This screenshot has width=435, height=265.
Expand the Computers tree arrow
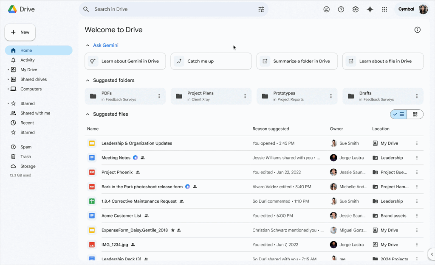8,89
